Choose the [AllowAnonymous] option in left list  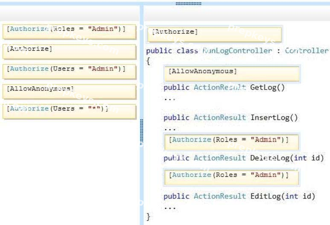point(70,92)
